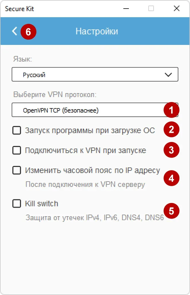
Task: Click the chevron on the language dropdown
Action: click(168, 74)
